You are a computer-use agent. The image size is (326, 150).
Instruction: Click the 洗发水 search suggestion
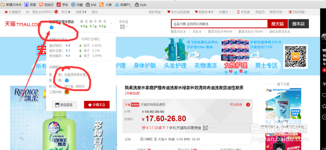(197, 32)
